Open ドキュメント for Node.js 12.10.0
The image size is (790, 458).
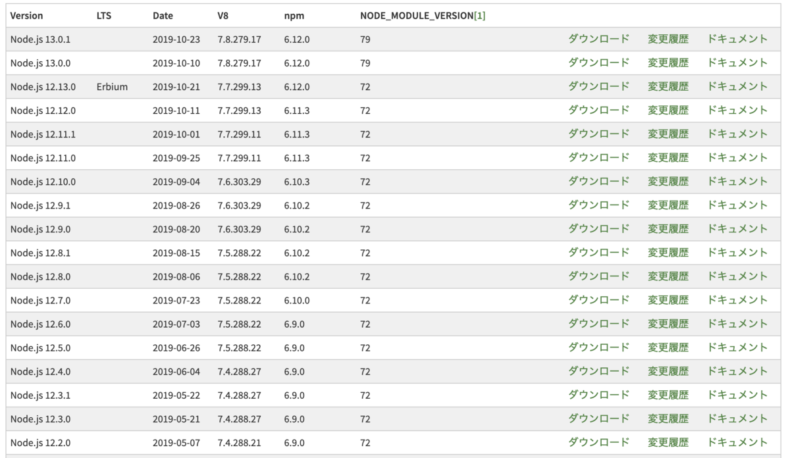tap(737, 181)
